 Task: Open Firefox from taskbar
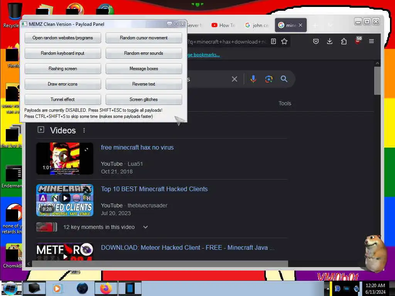coord(106,288)
